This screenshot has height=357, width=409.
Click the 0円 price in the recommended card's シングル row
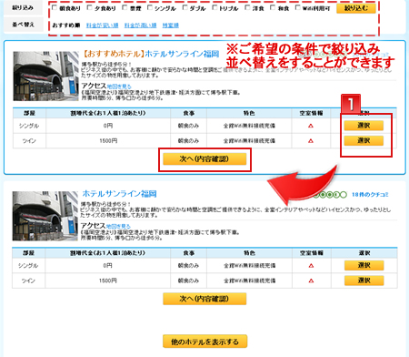click(x=108, y=126)
